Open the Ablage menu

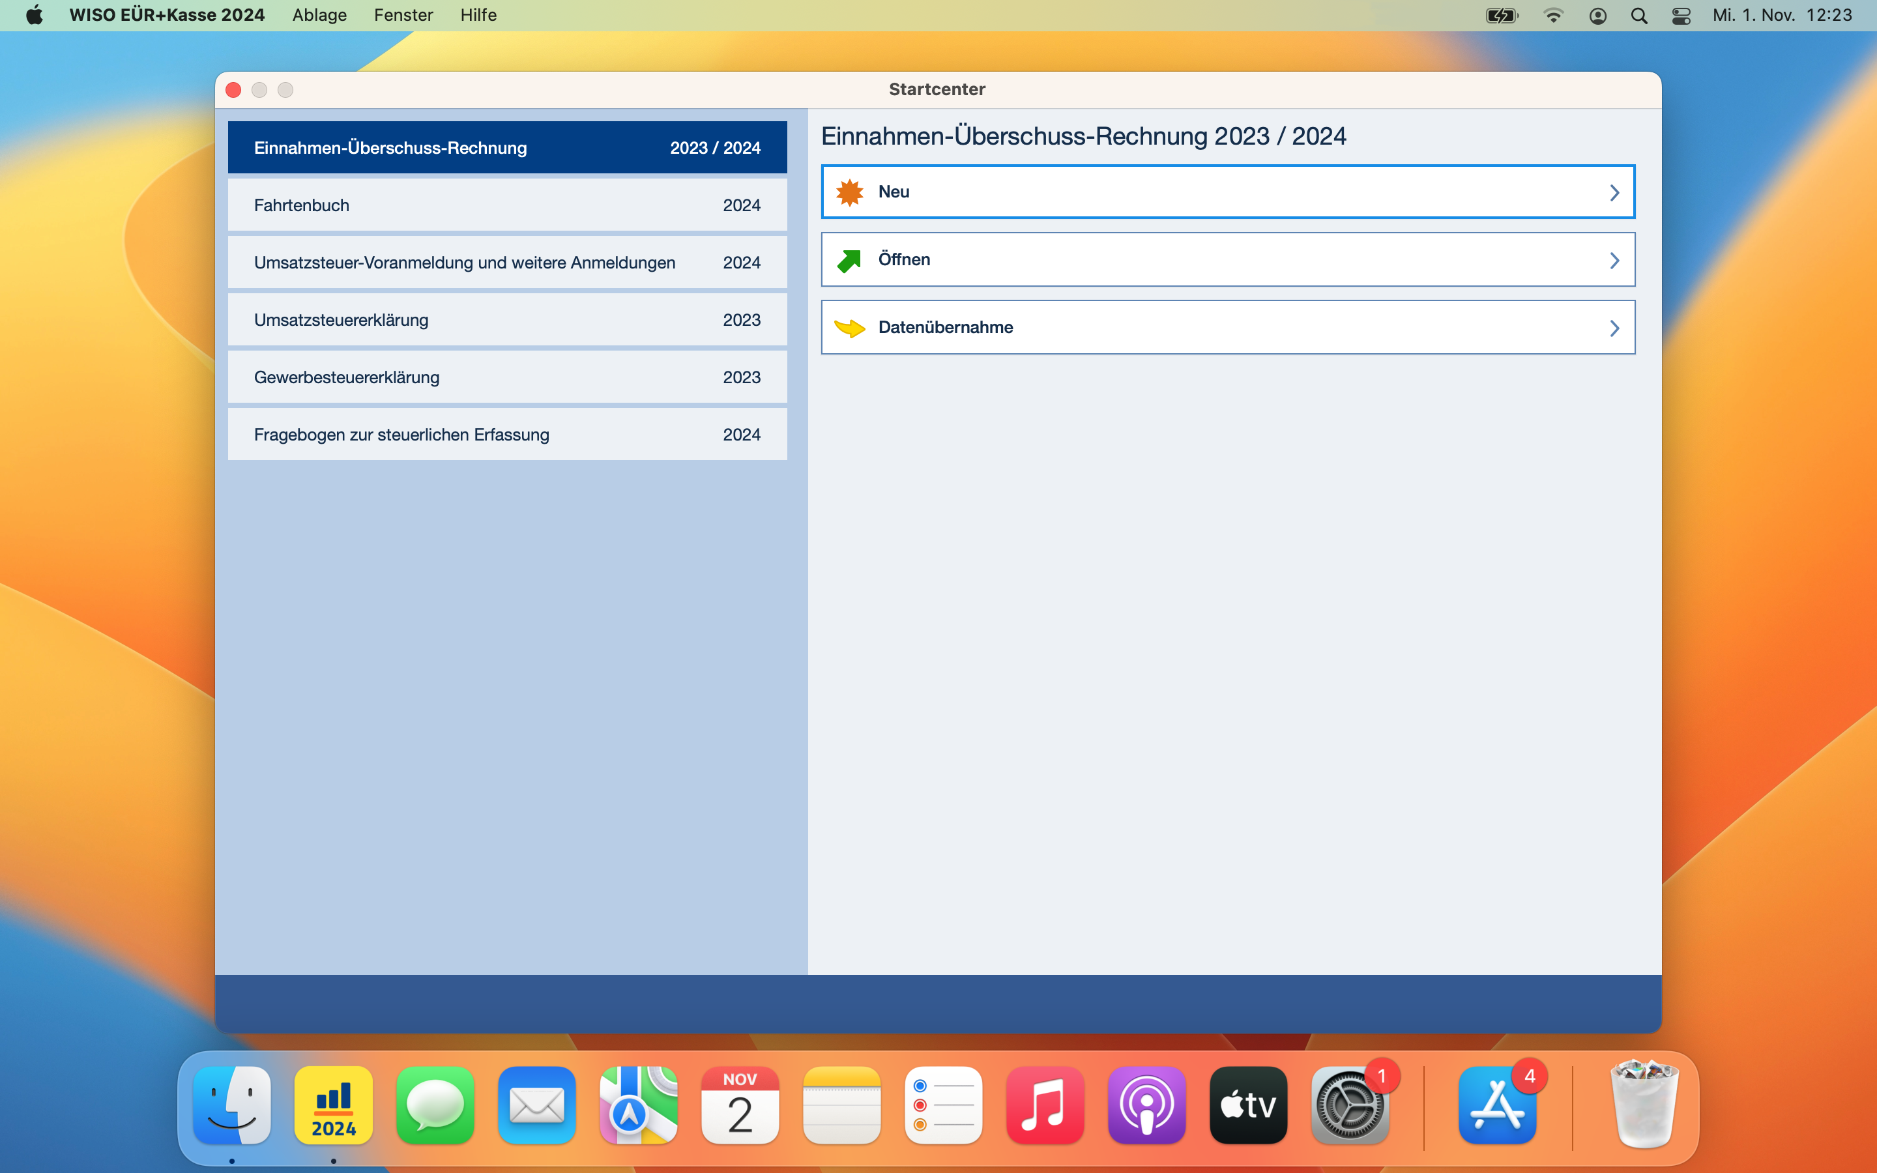(319, 15)
